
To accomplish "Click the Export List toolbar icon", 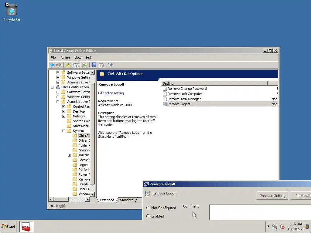I will (85, 65).
